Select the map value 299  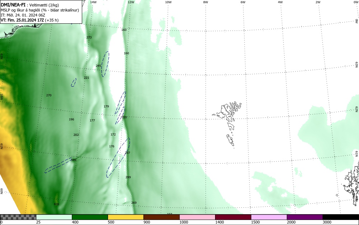tap(128, 177)
